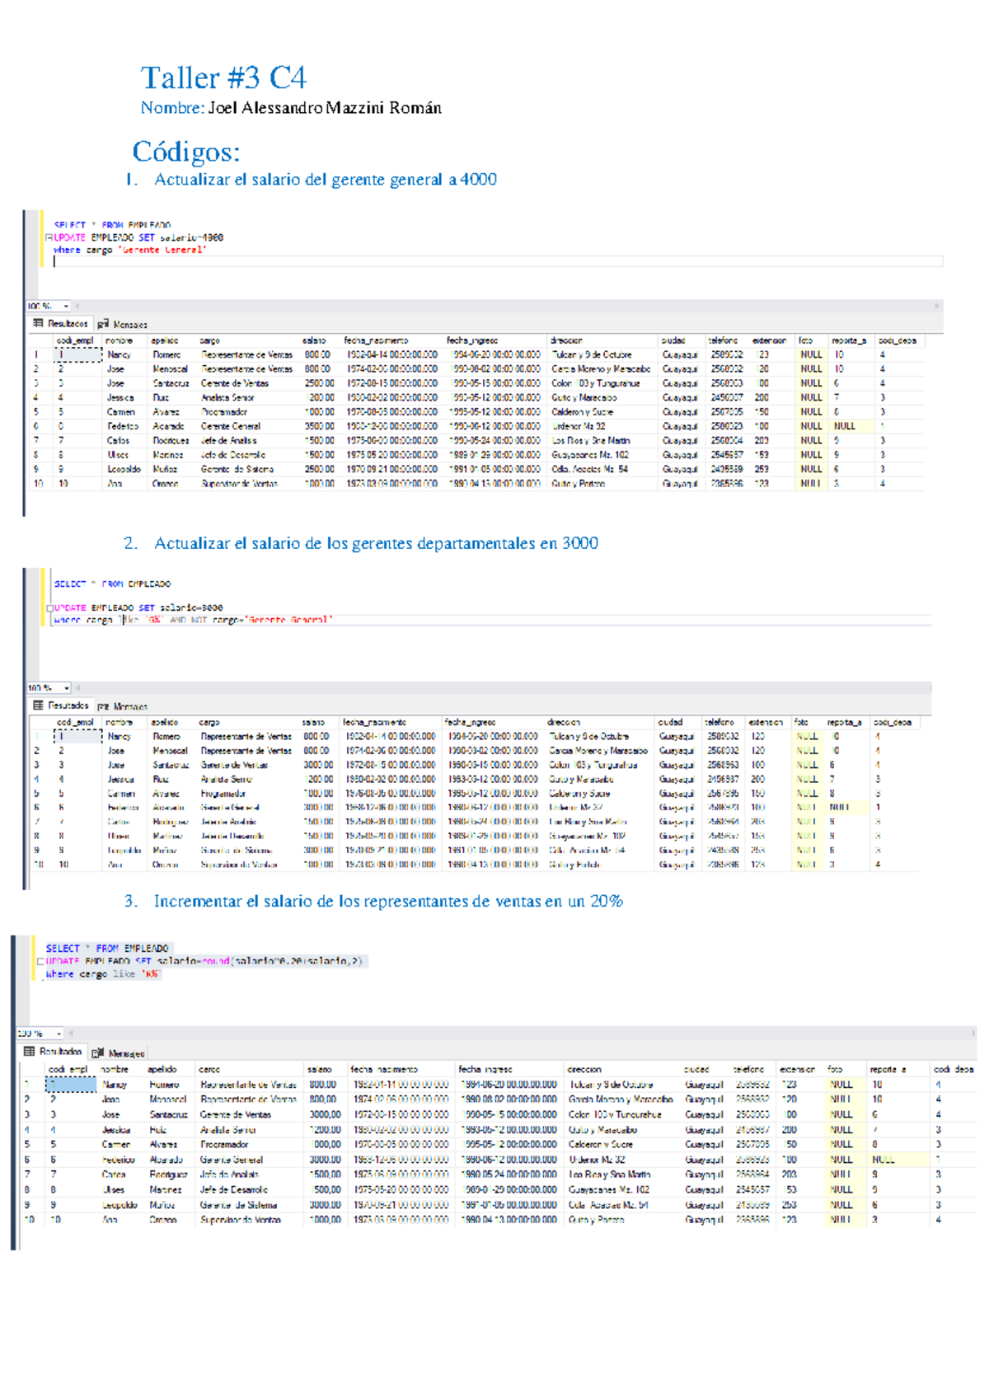Select the highlighted codi_empl cell in third grid
This screenshot has width=989, height=1397.
click(70, 1085)
